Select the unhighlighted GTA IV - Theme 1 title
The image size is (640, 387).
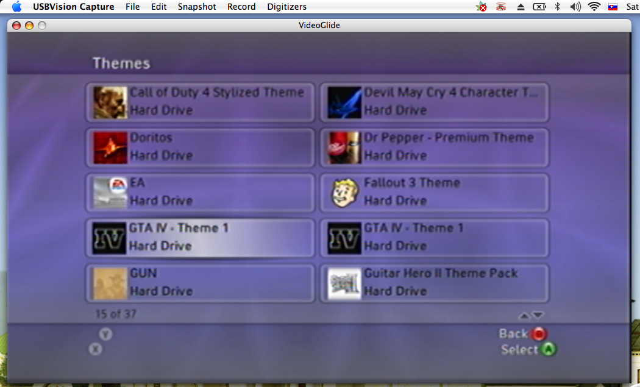[x=413, y=228]
